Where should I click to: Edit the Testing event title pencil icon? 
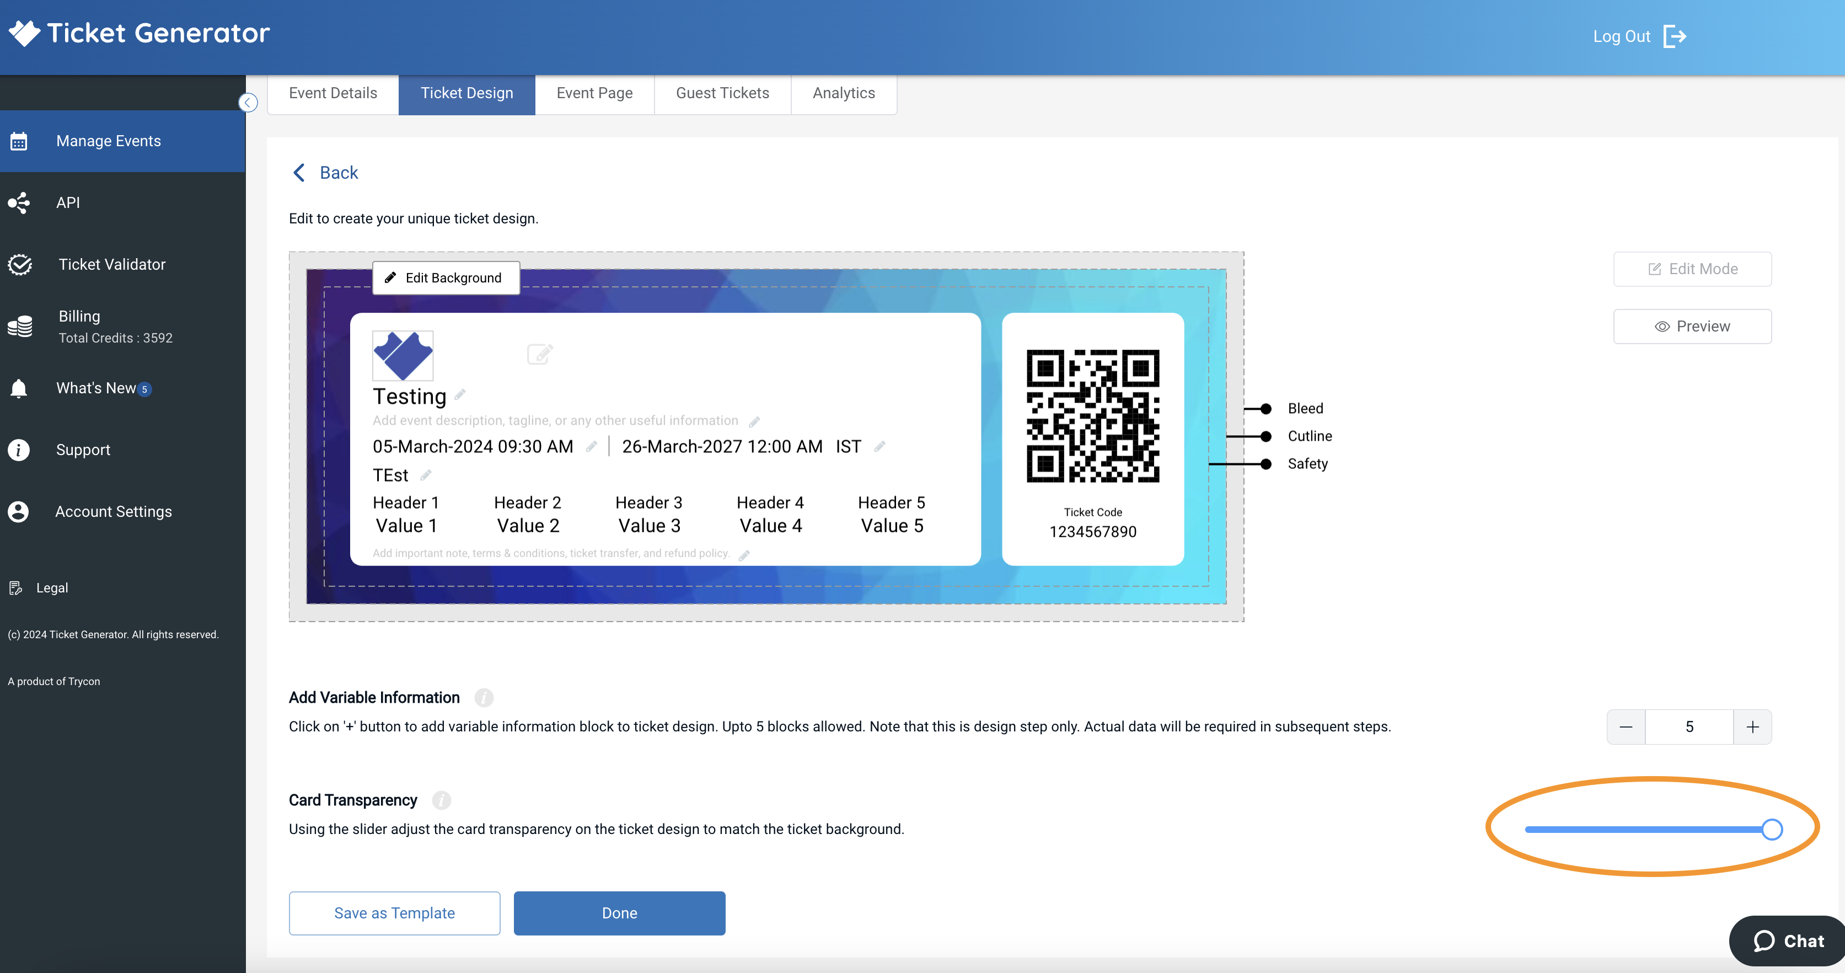(459, 395)
